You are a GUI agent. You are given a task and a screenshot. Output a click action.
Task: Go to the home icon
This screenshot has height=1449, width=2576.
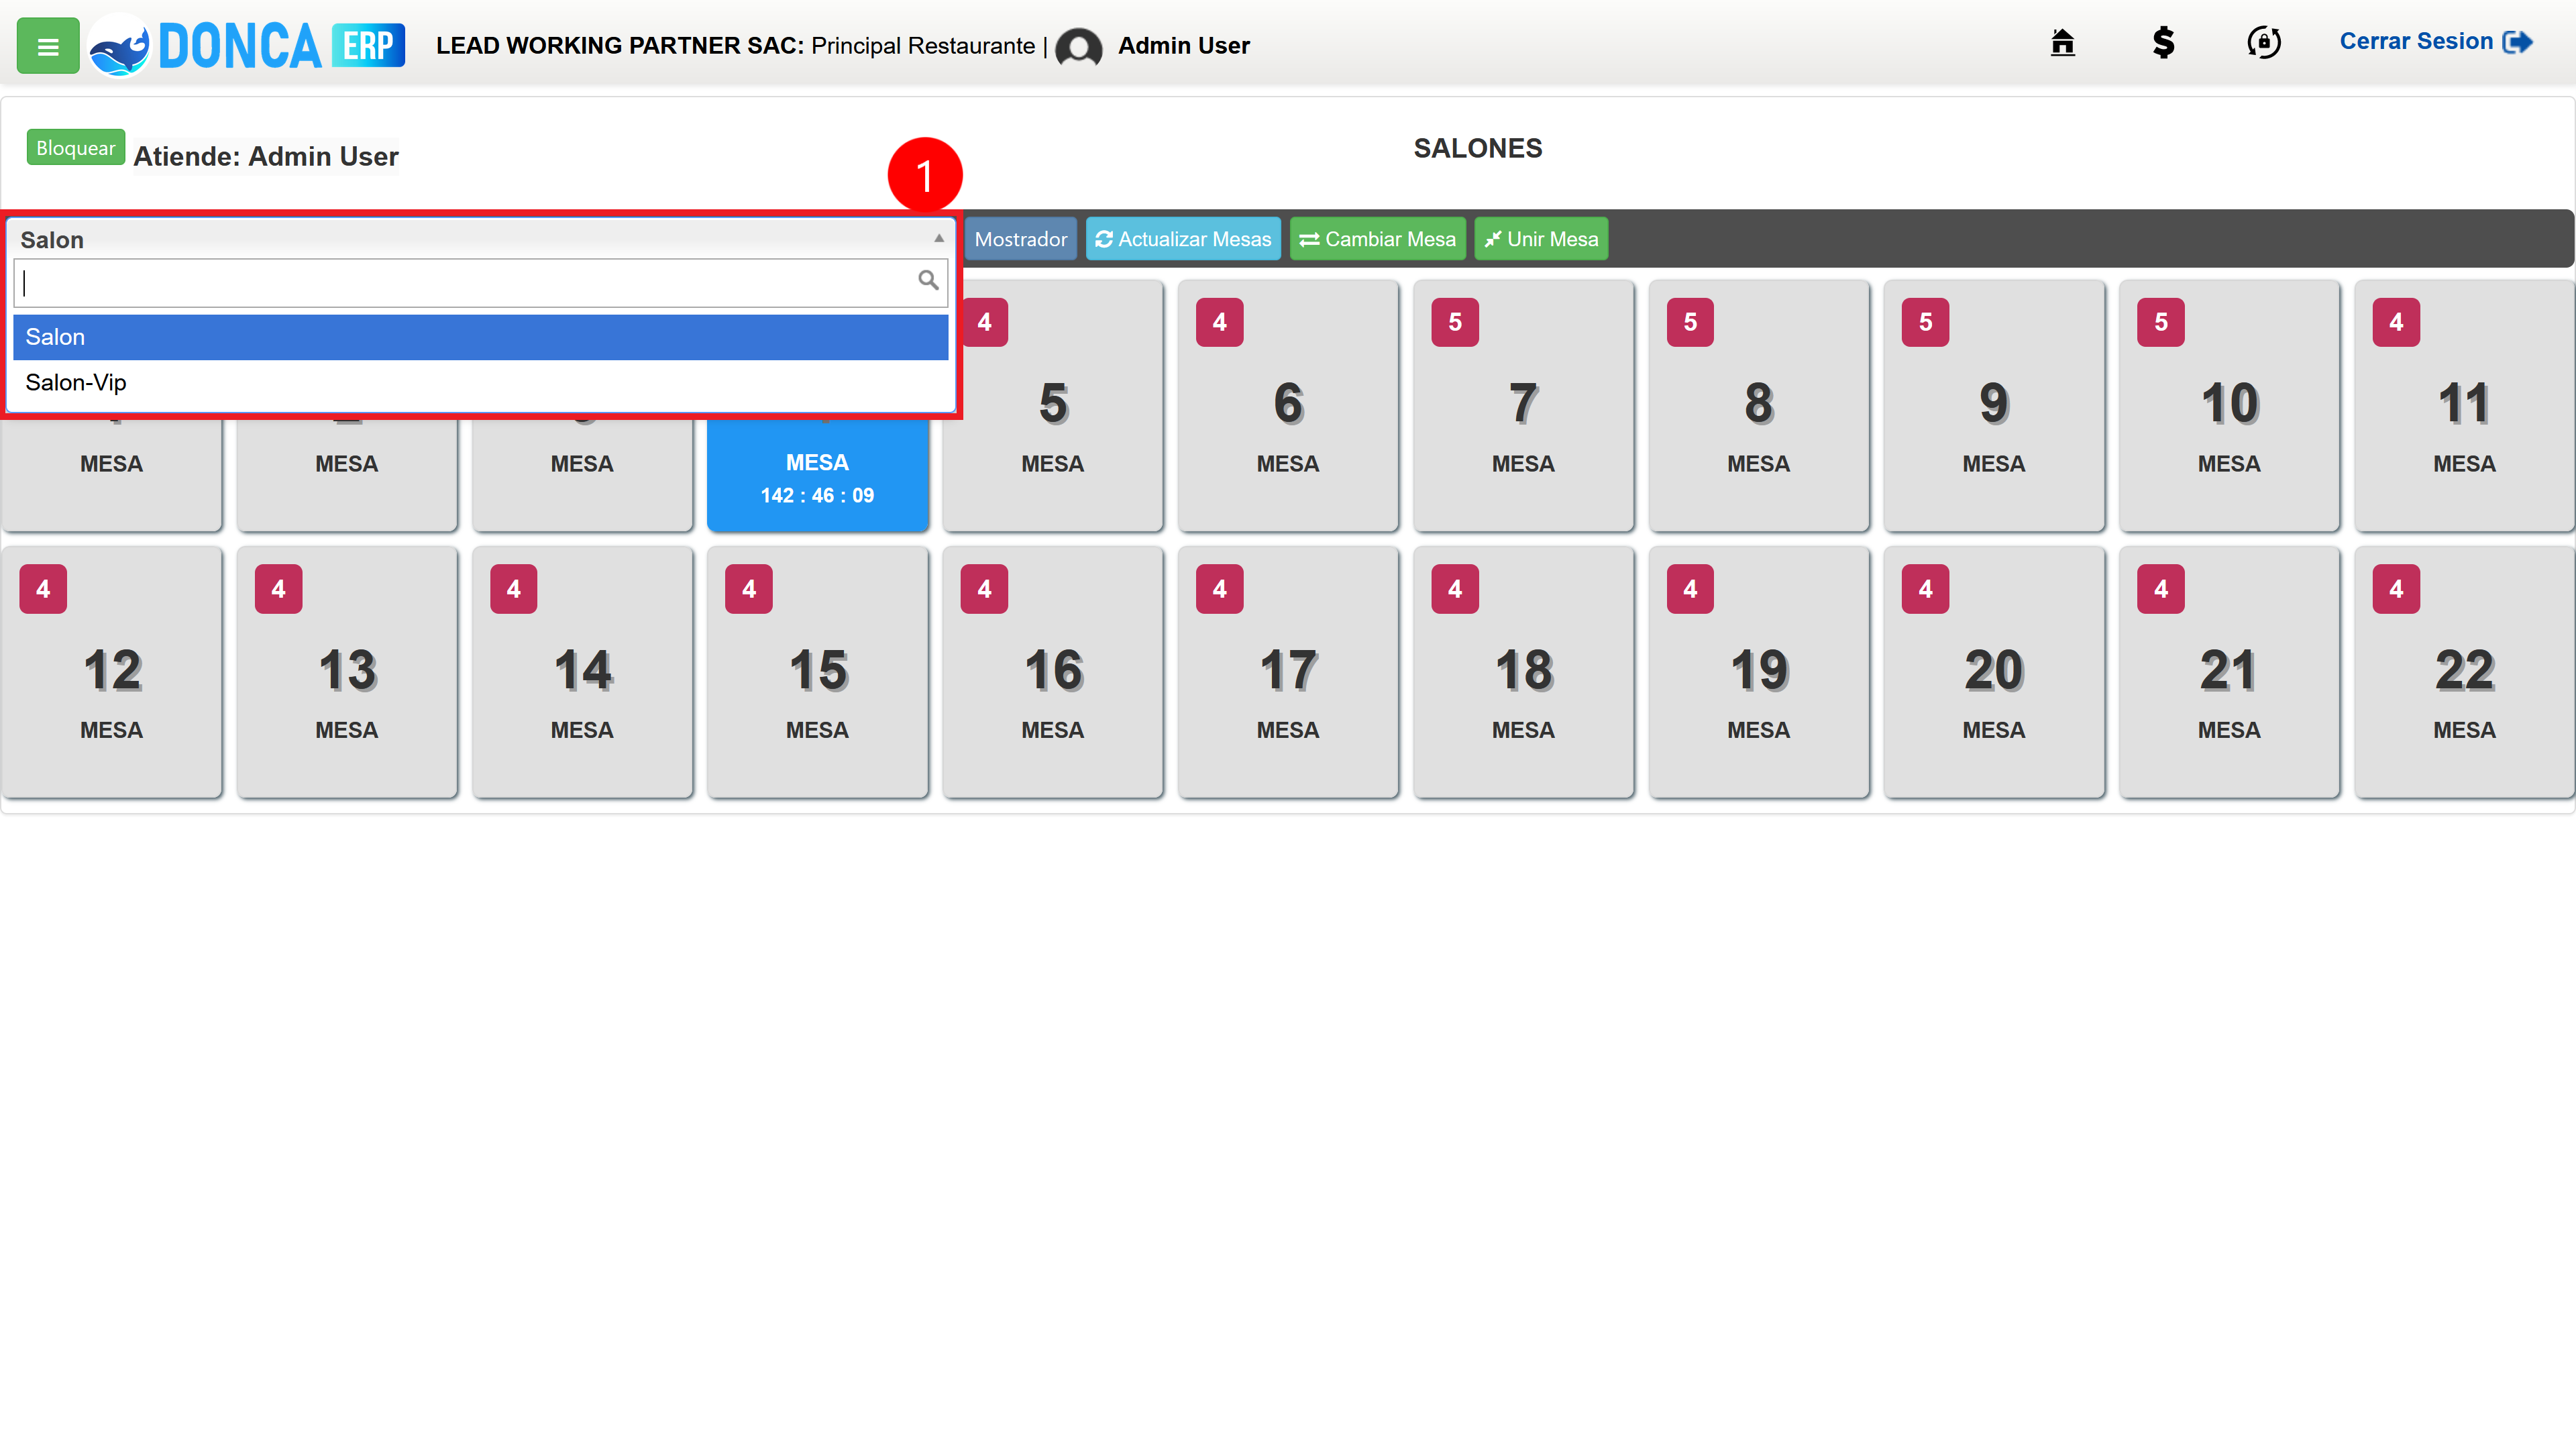coord(2062,43)
